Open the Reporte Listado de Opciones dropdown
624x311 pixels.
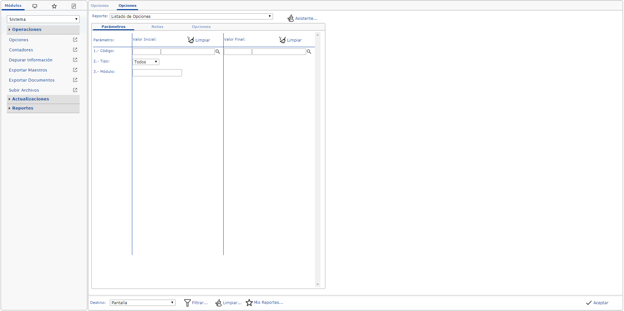tap(191, 16)
